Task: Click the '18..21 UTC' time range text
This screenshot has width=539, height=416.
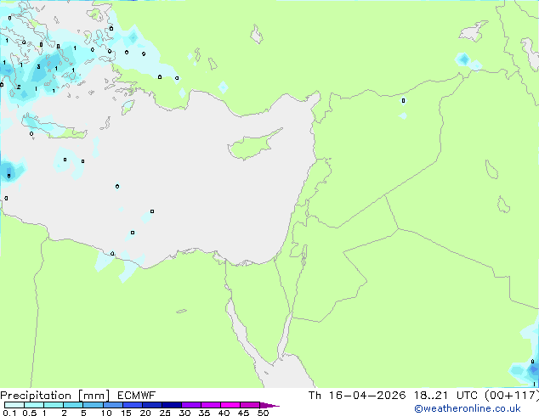Action: 445,396
